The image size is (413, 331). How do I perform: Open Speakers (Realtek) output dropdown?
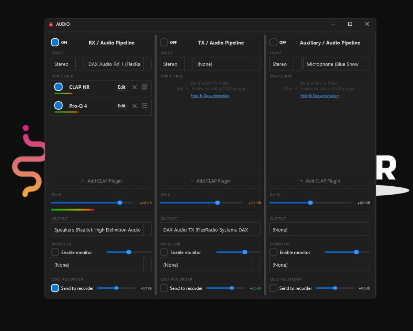[101, 230]
